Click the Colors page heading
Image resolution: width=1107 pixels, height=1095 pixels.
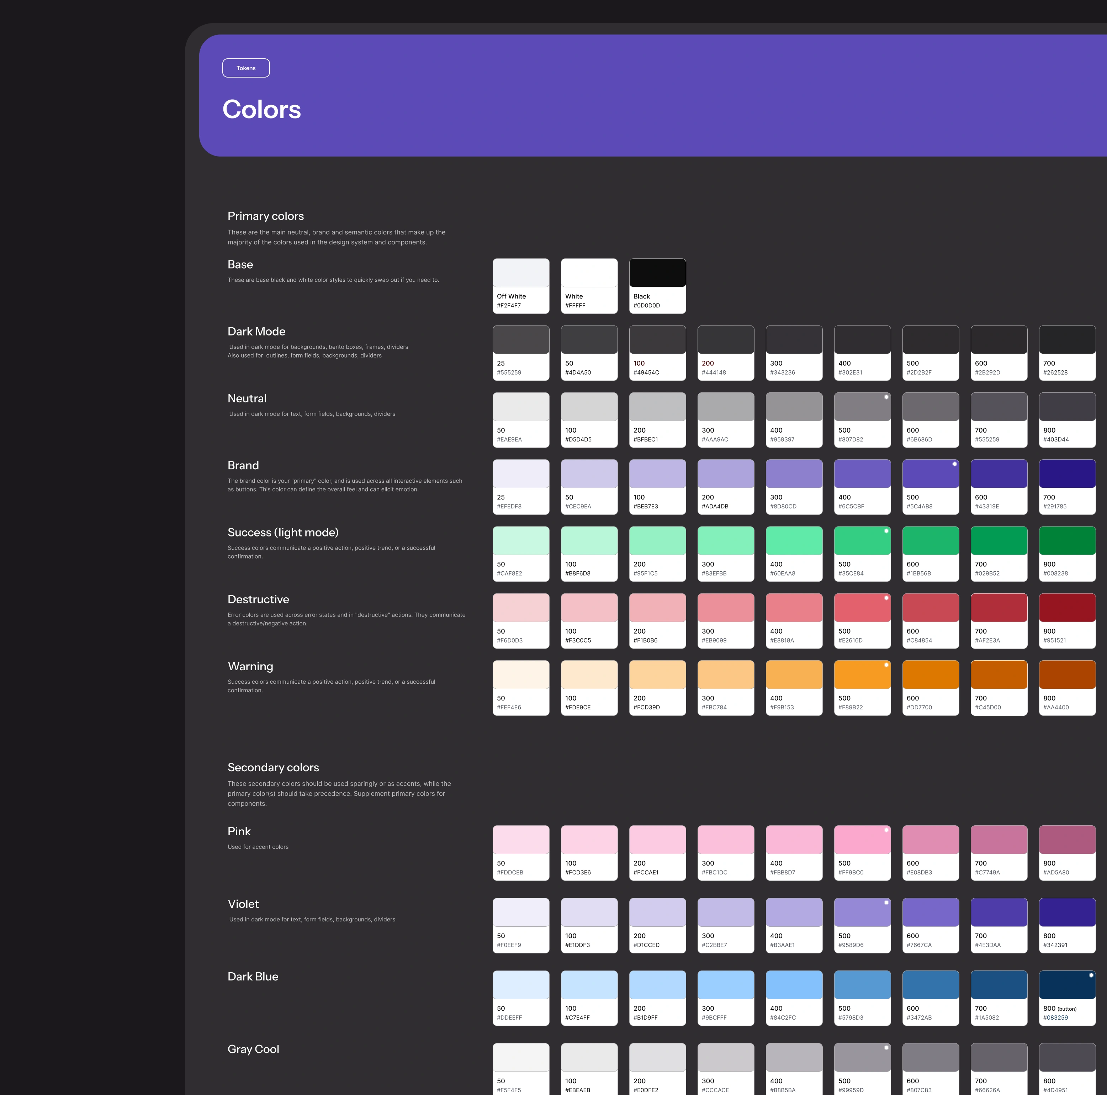pos(261,110)
